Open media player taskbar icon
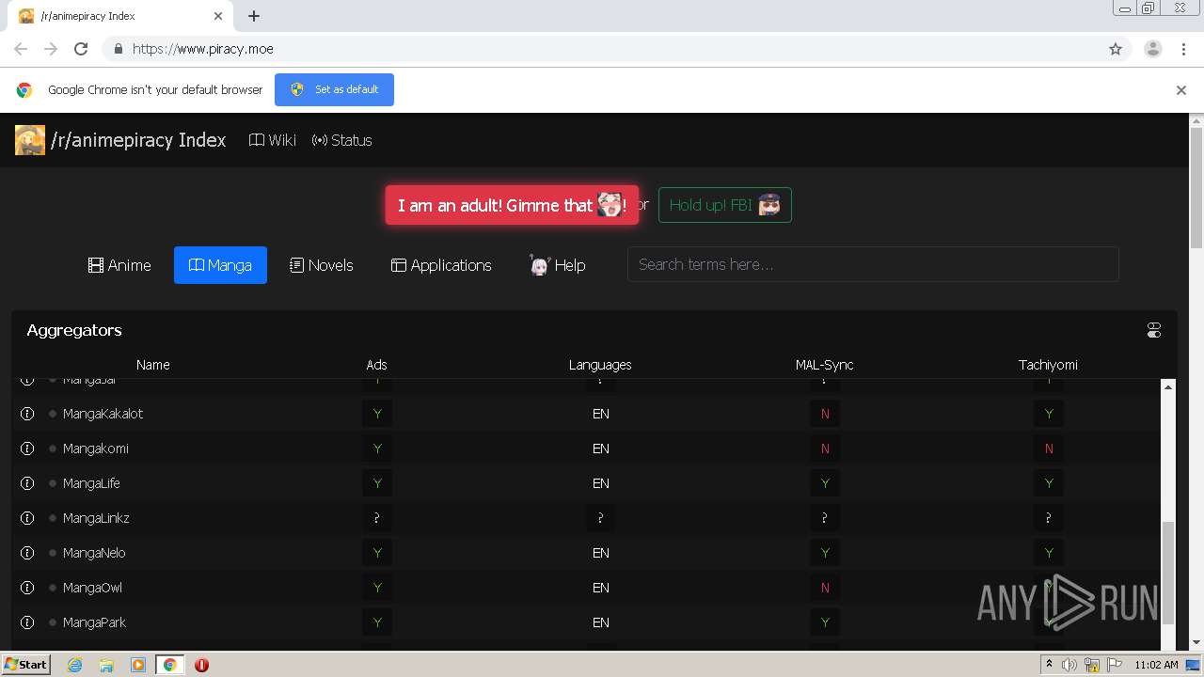Screen dimensions: 1204x677 pos(138,665)
